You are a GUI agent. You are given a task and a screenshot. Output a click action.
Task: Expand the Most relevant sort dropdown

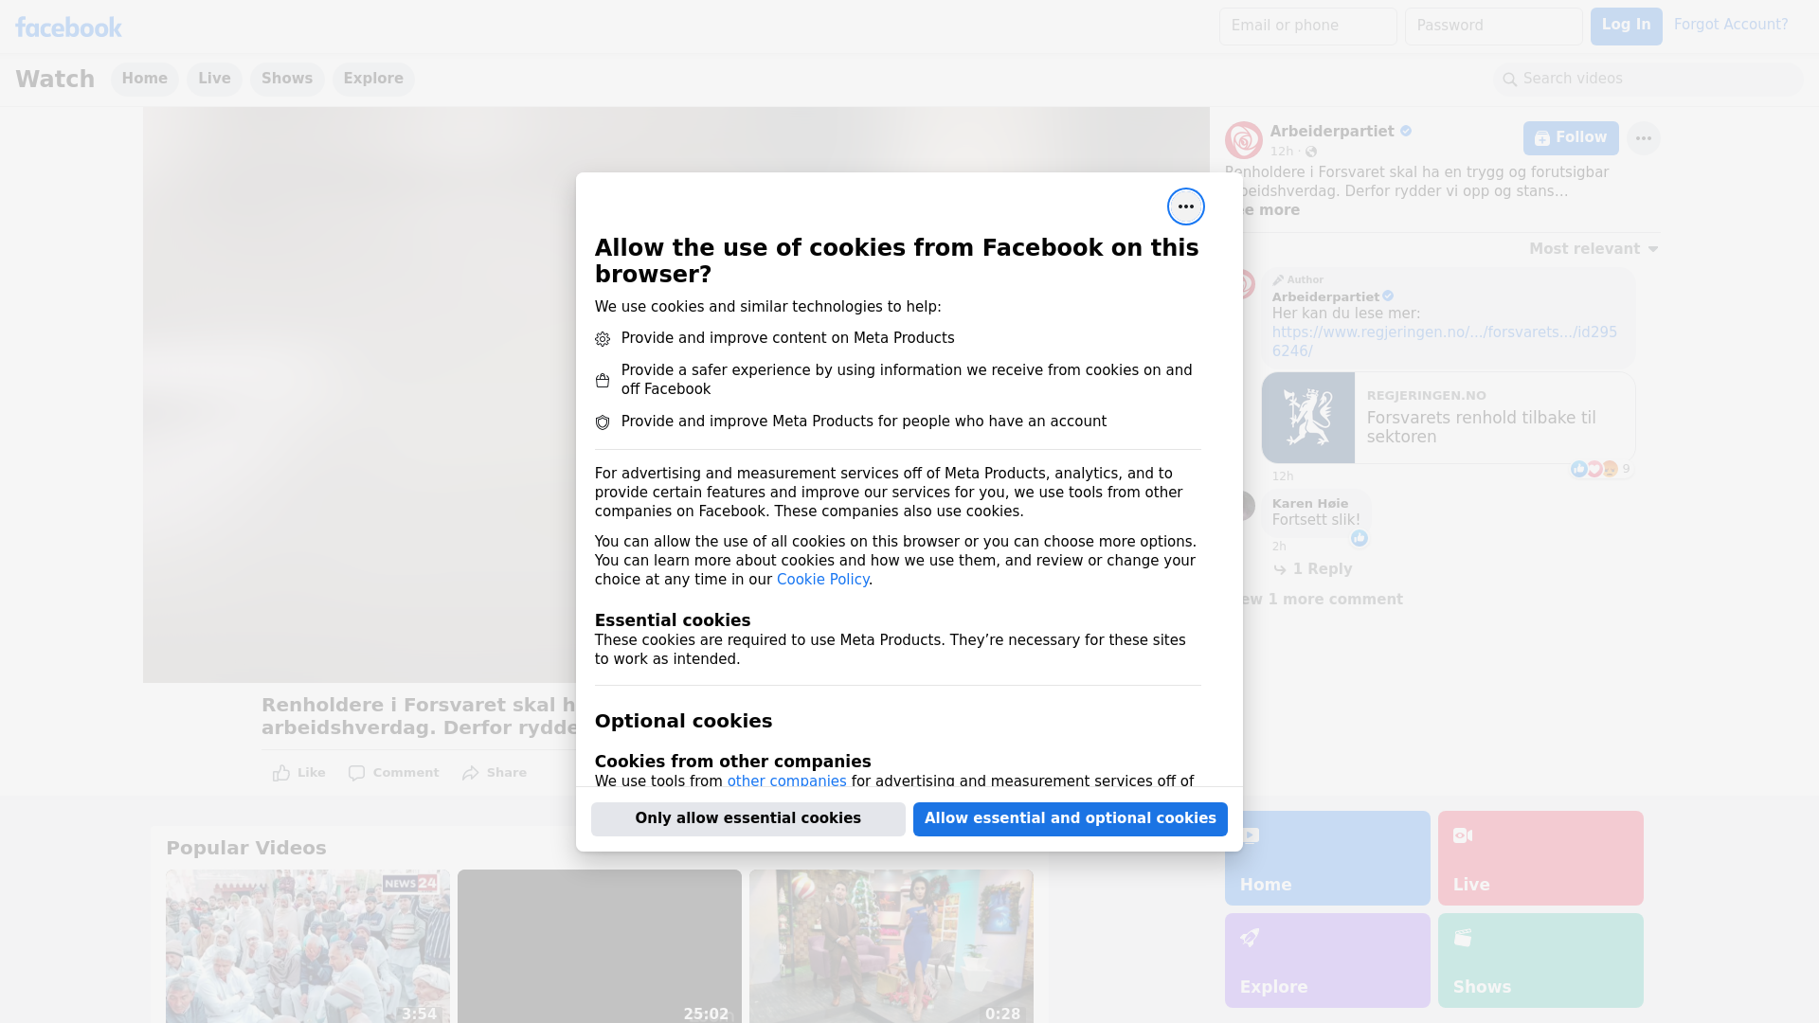pos(1594,249)
